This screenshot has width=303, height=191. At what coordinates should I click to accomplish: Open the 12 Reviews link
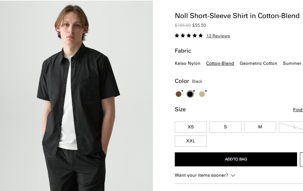pyautogui.click(x=218, y=36)
